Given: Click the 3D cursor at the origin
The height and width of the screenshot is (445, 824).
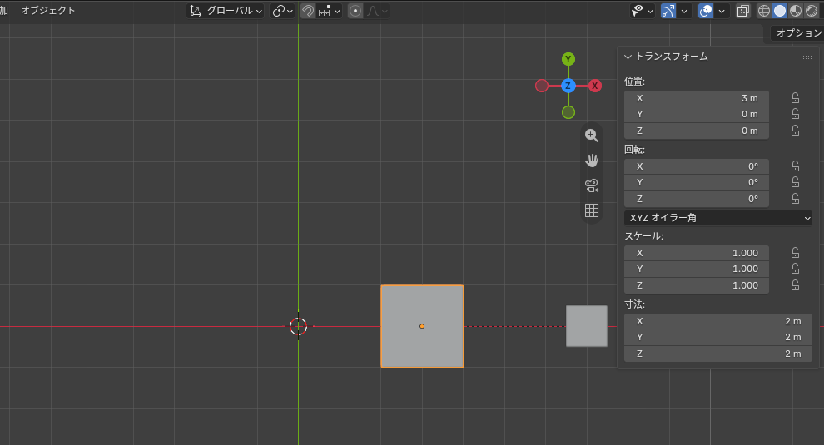Looking at the screenshot, I should click(x=299, y=326).
